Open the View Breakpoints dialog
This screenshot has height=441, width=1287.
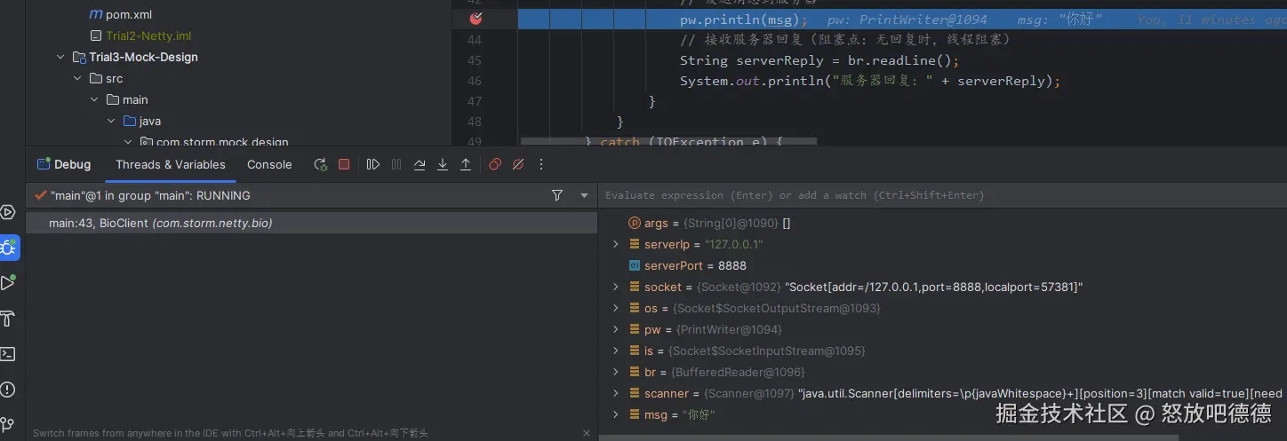click(x=495, y=164)
